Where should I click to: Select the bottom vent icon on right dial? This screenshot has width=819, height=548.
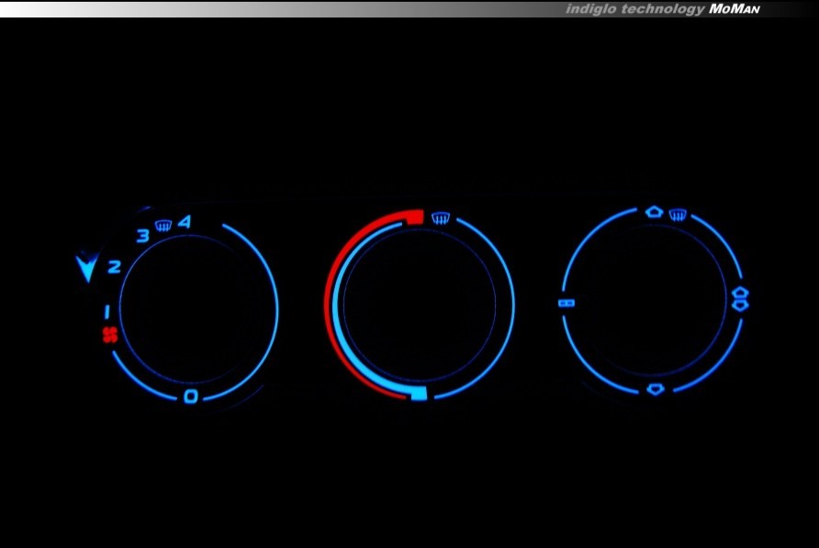(x=655, y=389)
